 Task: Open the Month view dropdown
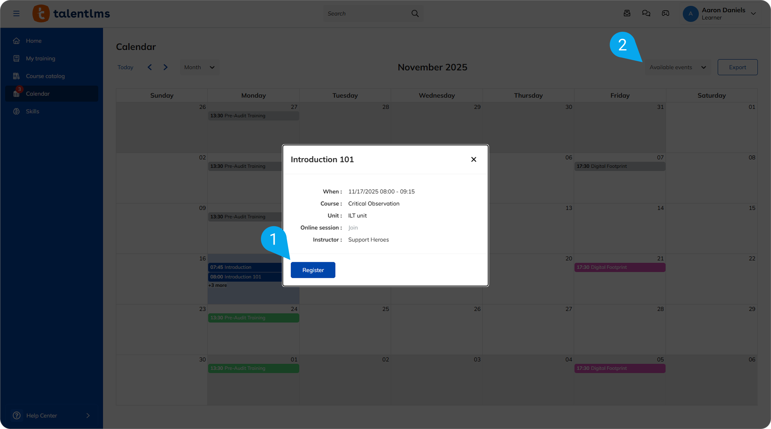point(200,67)
